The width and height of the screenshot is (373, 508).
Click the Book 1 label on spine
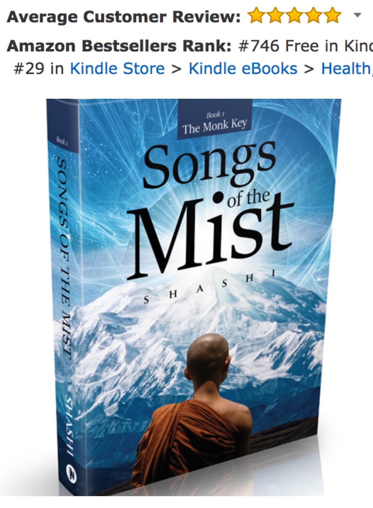[x=62, y=140]
